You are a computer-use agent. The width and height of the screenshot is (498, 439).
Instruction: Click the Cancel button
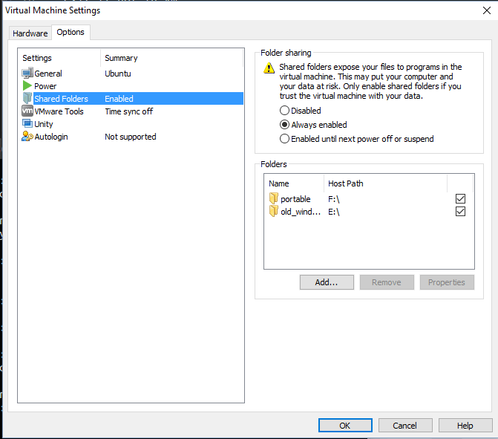coord(405,426)
